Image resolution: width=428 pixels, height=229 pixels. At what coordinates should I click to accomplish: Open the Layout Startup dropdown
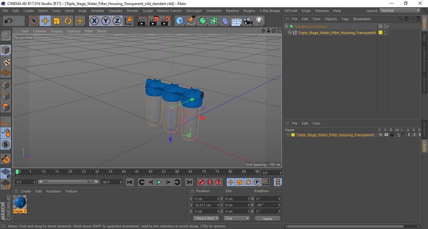tap(400, 10)
